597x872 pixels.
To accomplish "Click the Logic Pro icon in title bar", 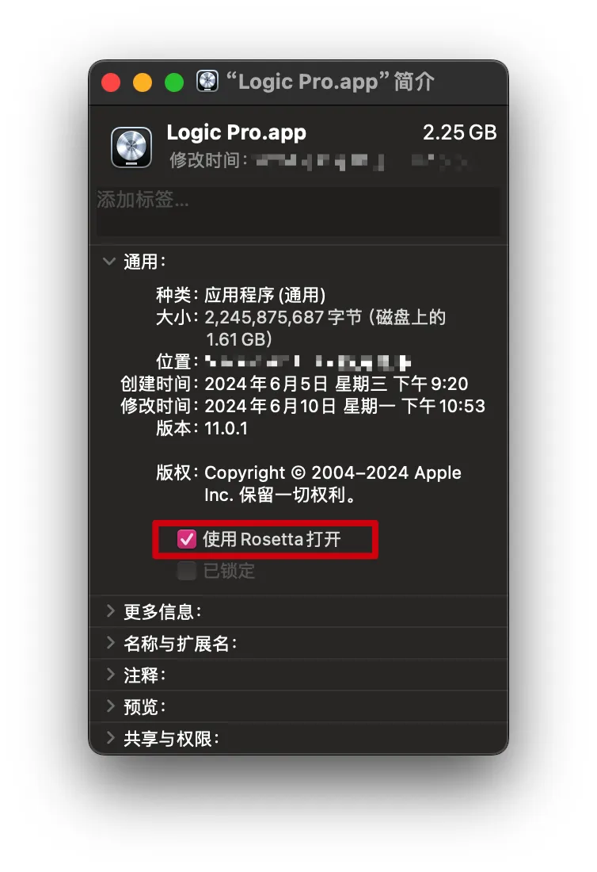I will [x=207, y=81].
